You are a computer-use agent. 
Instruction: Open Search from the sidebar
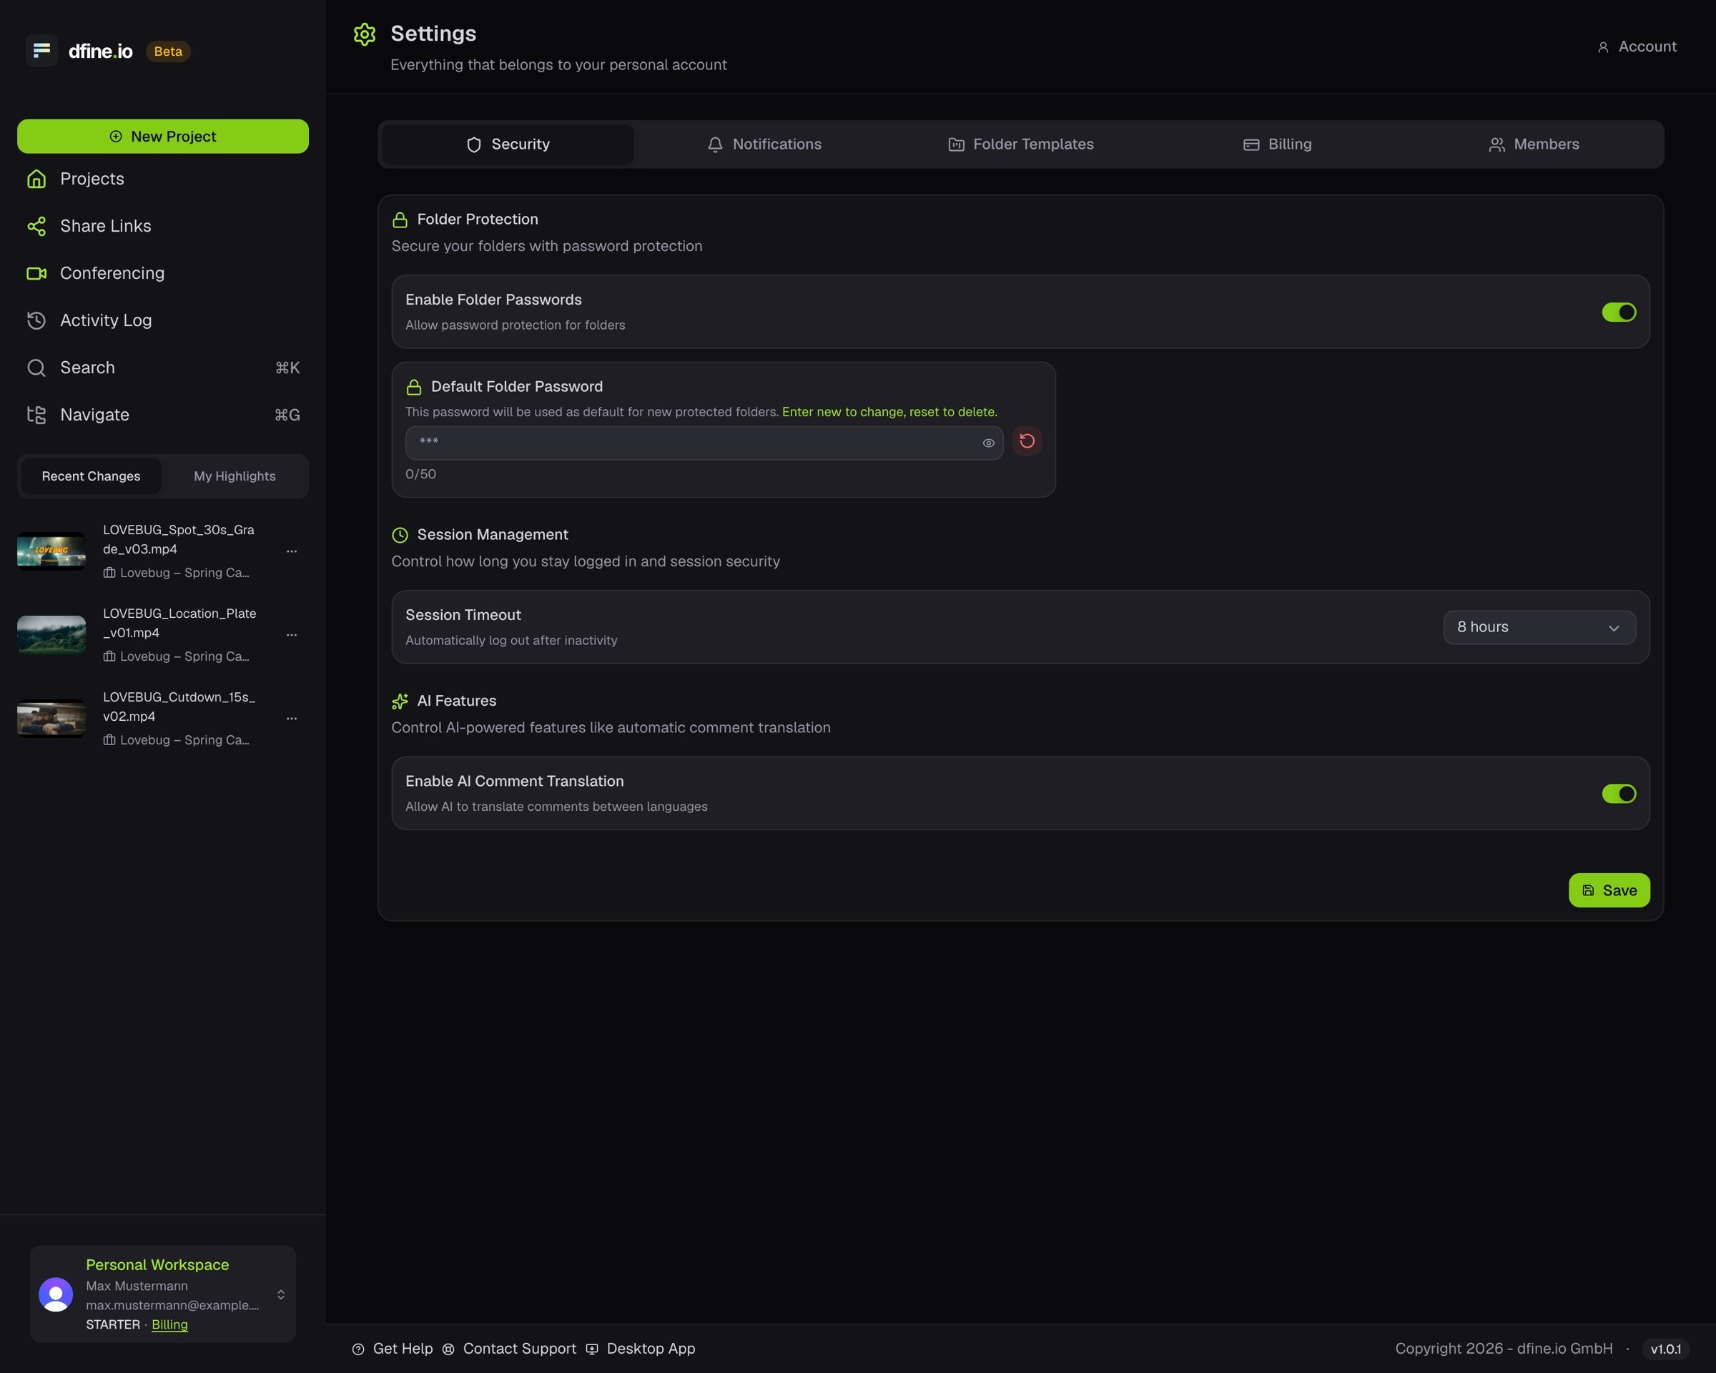pos(162,368)
